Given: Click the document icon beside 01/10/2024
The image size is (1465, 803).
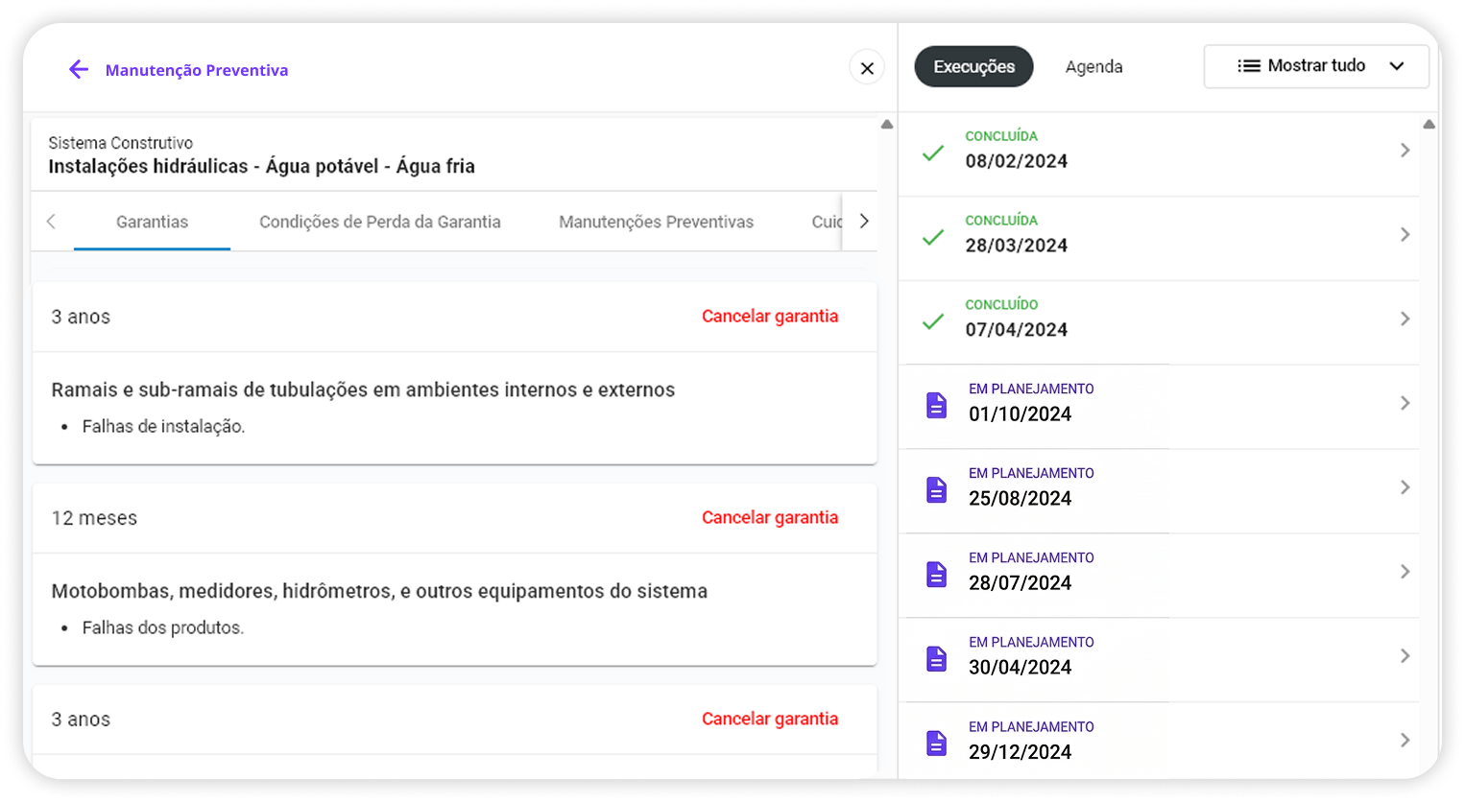Looking at the screenshot, I should 936,406.
